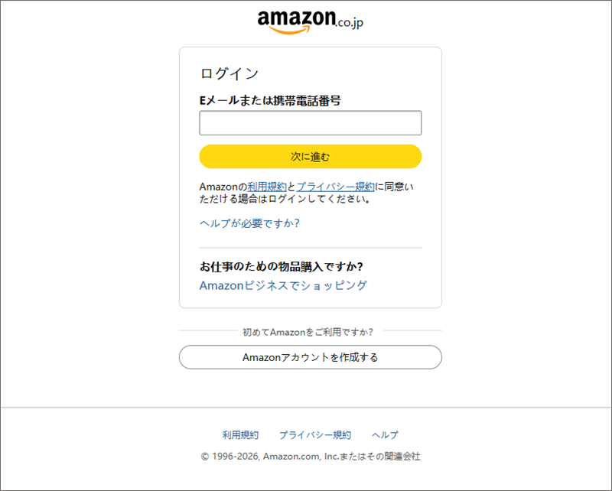
Task: Click the © 1996-2026 copyright text
Action: [310, 457]
